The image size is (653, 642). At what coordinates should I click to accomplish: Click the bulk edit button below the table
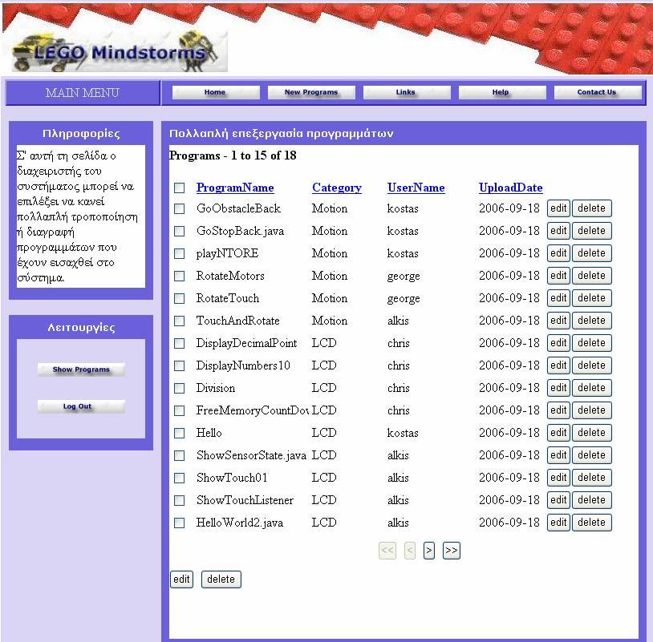point(181,579)
